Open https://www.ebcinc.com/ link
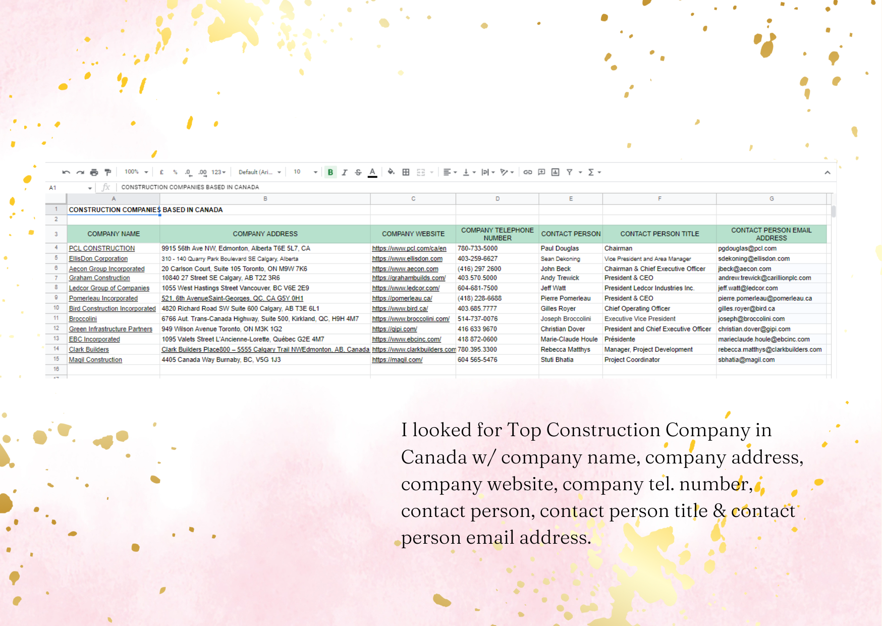The height and width of the screenshot is (626, 882). 407,339
